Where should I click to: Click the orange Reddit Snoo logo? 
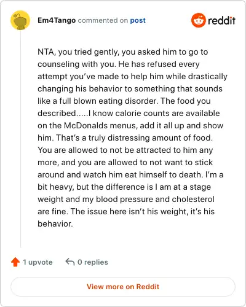pos(199,20)
